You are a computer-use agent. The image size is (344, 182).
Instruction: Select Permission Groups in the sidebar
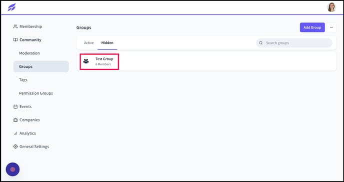point(36,93)
